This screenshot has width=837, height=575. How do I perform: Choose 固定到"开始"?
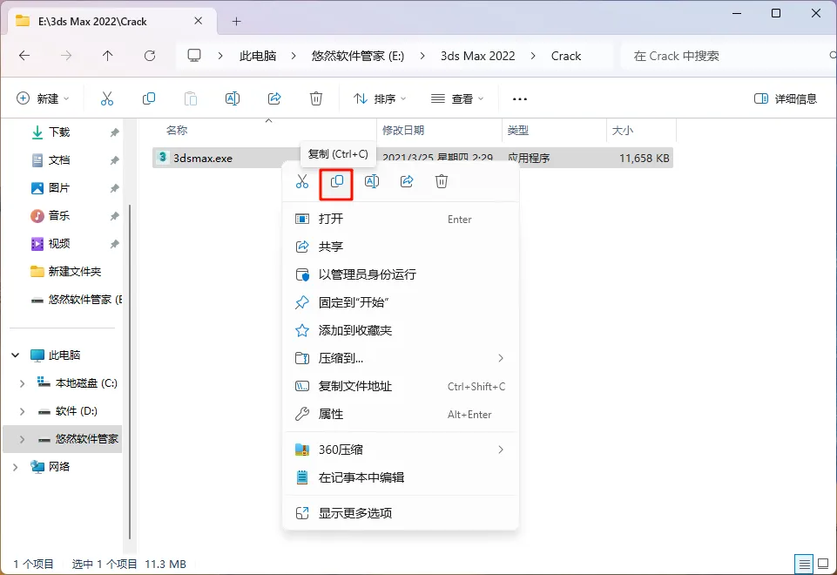coord(401,302)
